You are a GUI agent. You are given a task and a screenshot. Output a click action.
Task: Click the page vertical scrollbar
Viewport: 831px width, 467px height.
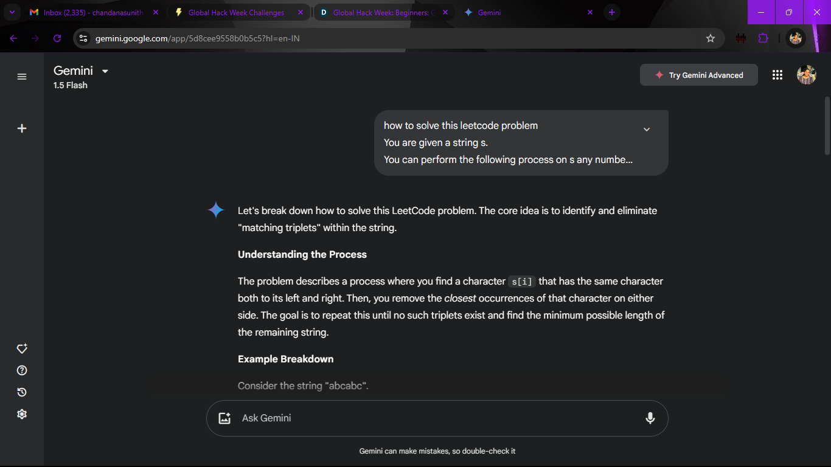pyautogui.click(x=827, y=126)
